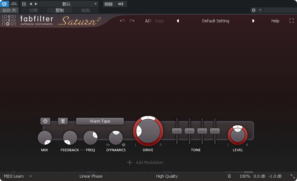This screenshot has height=181, width=297.
Task: Click the second TONE slider handle
Action: click(190, 131)
